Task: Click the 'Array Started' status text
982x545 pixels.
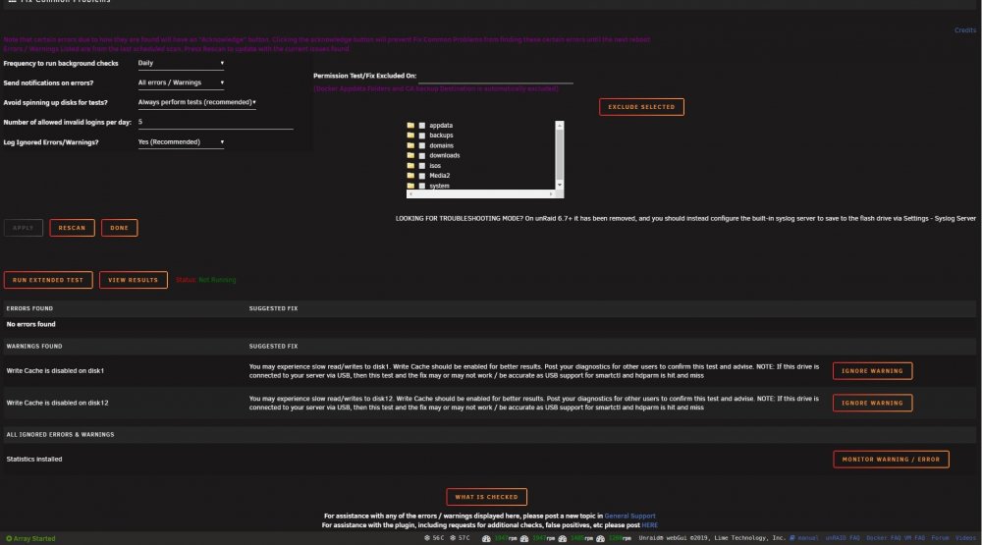Action: coord(34,539)
